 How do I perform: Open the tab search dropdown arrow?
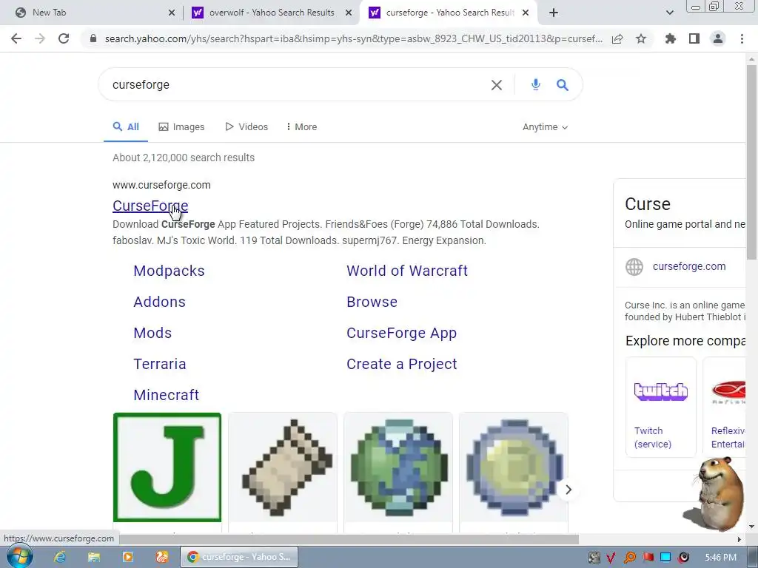click(x=669, y=13)
